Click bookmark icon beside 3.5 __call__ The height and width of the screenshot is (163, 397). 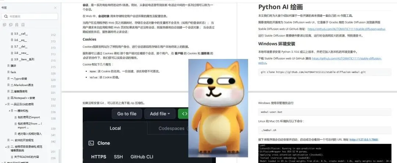(12, 34)
